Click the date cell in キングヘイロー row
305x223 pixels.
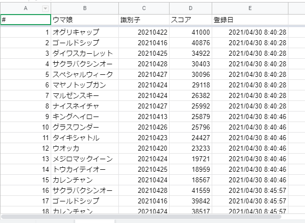[250, 117]
